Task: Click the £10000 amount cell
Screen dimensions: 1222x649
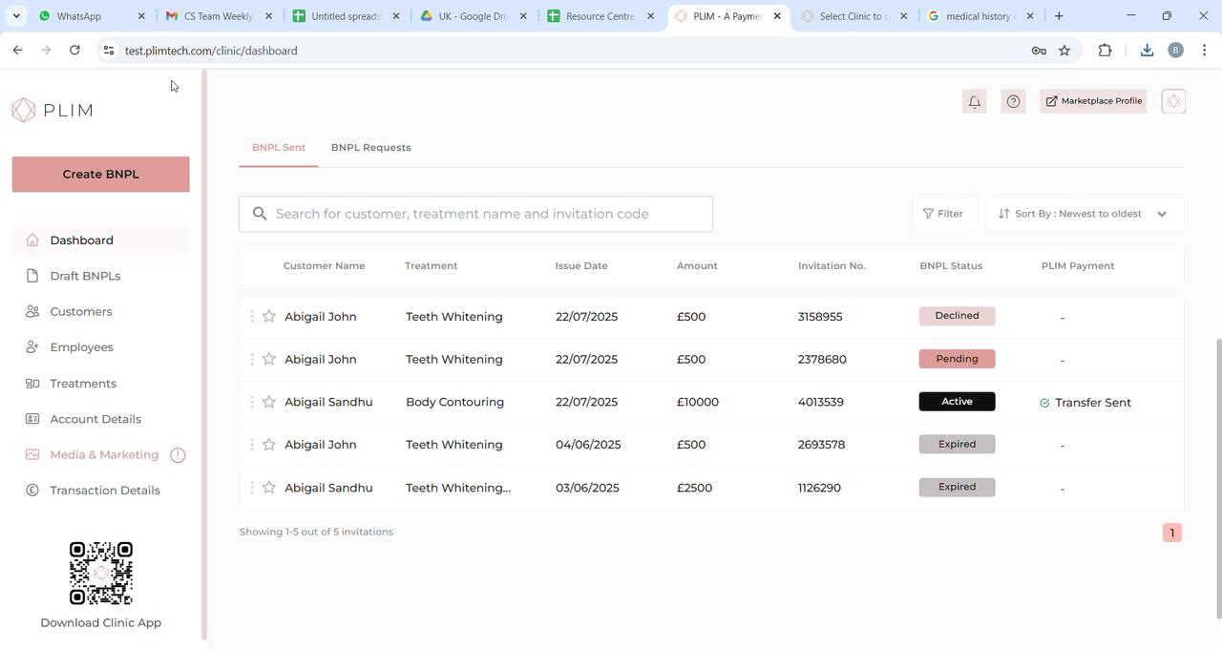Action: point(698,402)
